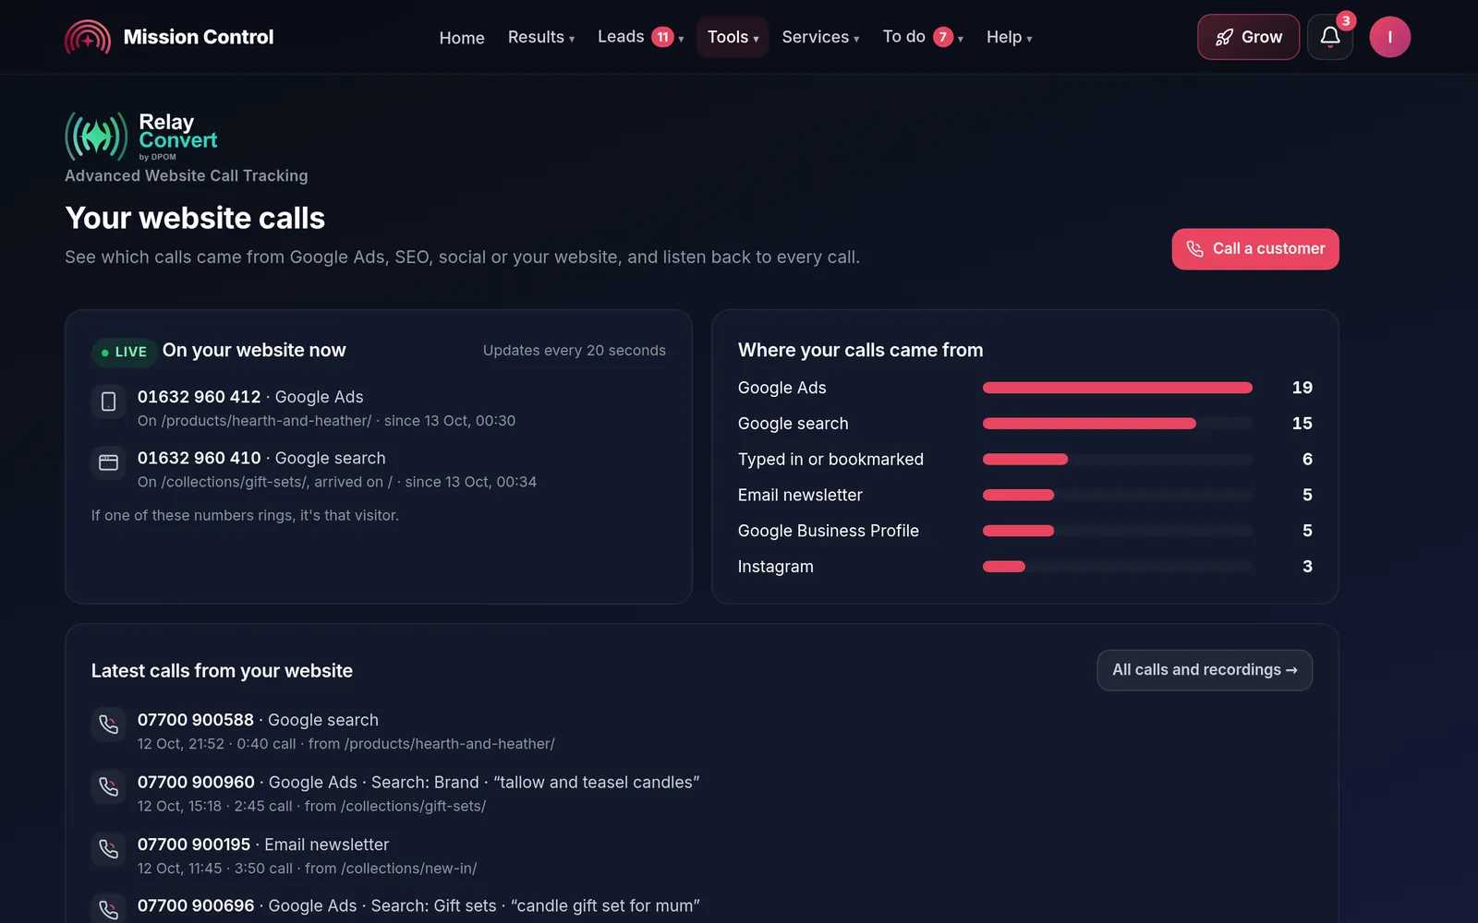Open All calls and recordings

tap(1205, 670)
